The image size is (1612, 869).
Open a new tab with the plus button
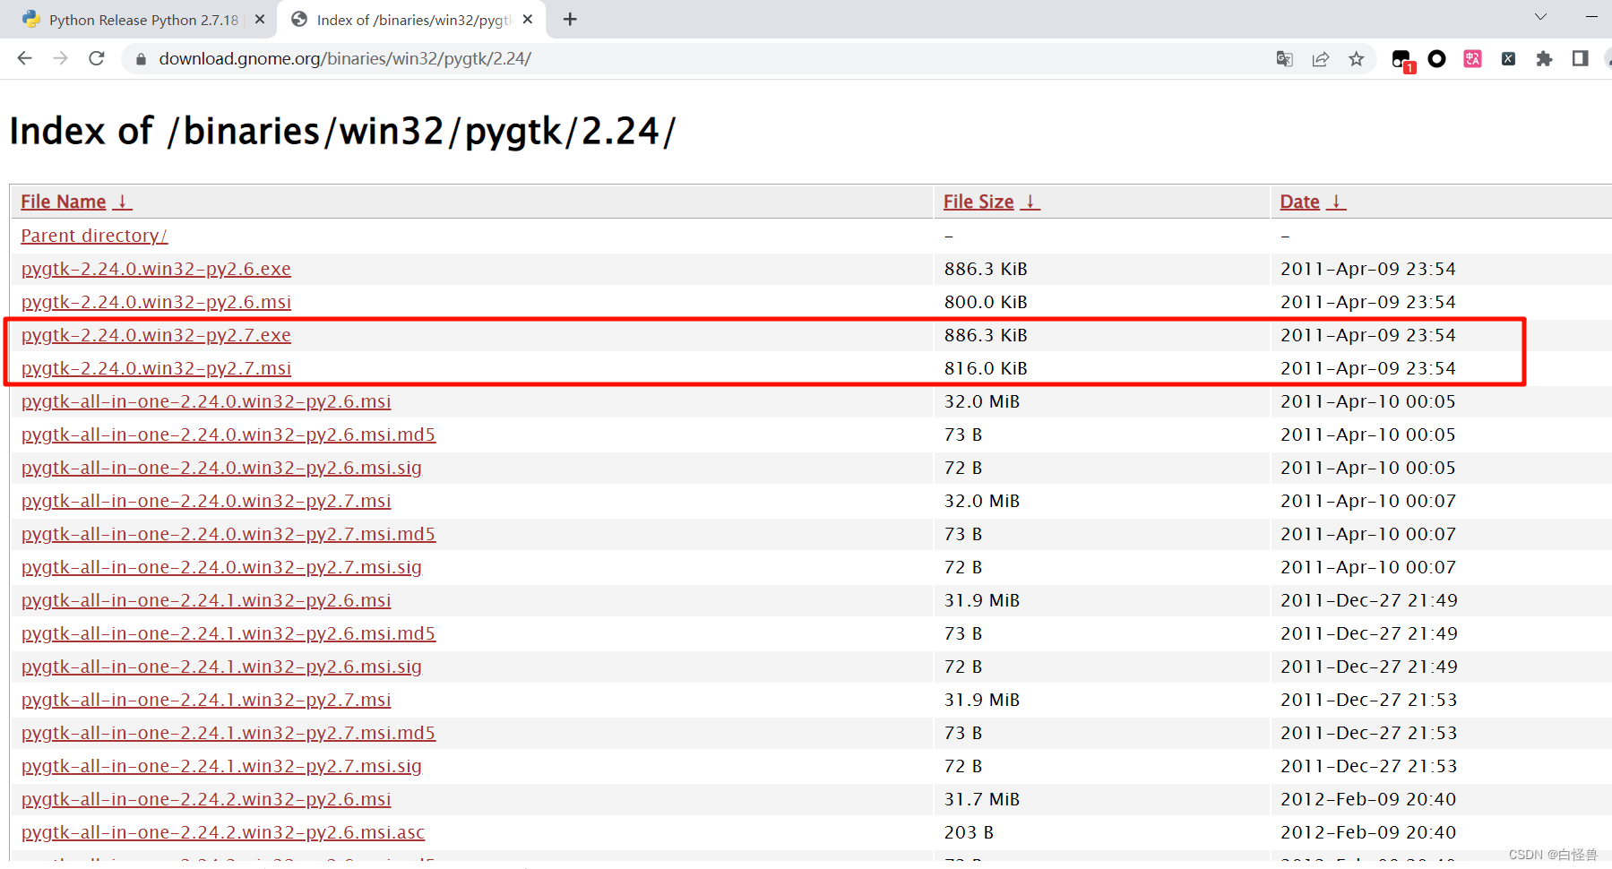point(570,19)
